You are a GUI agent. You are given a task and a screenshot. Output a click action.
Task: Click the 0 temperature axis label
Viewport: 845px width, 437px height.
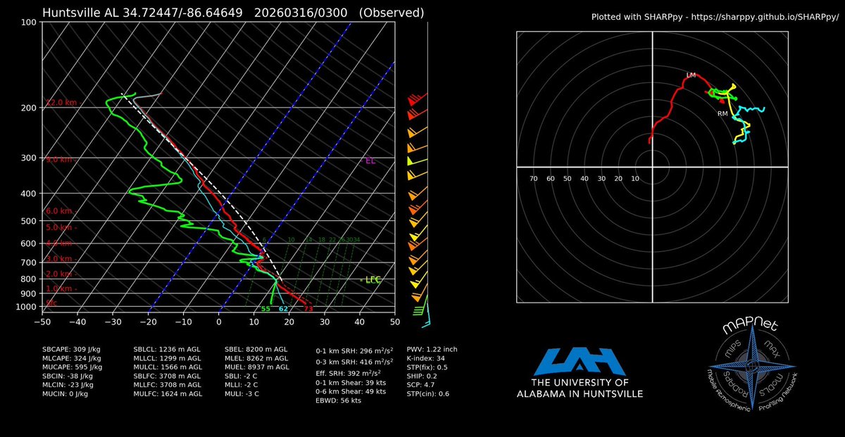(x=219, y=322)
